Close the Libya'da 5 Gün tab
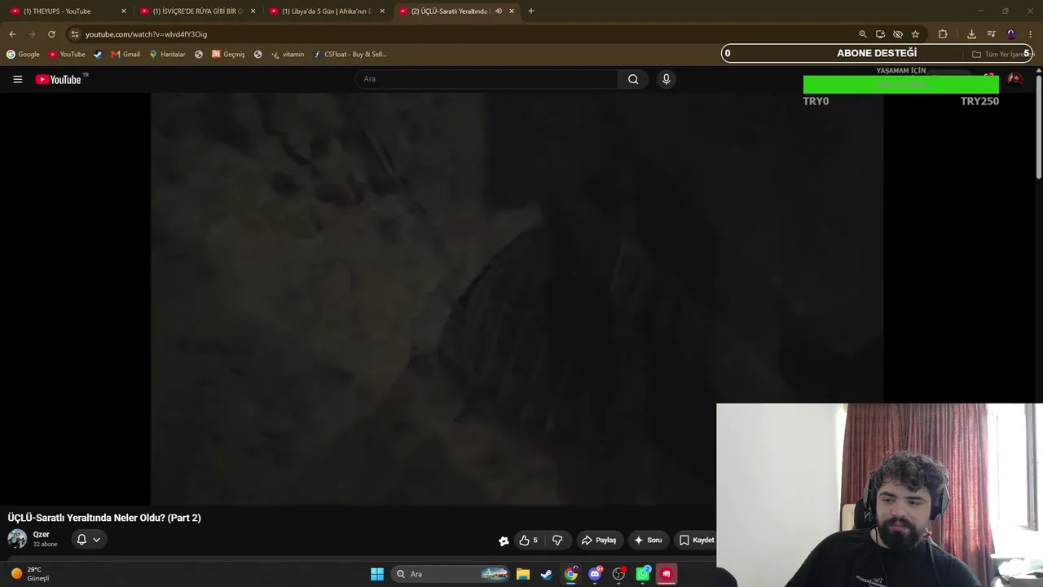This screenshot has width=1043, height=587. click(x=382, y=11)
